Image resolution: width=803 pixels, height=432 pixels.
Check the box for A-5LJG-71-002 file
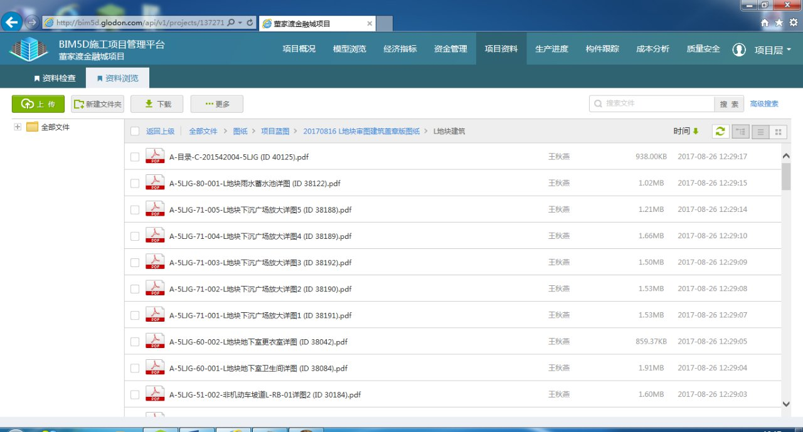(x=135, y=288)
